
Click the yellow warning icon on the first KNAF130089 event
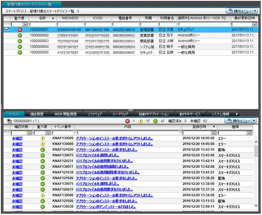coord(42,138)
